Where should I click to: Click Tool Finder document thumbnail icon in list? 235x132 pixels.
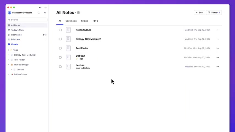pos(68,48)
